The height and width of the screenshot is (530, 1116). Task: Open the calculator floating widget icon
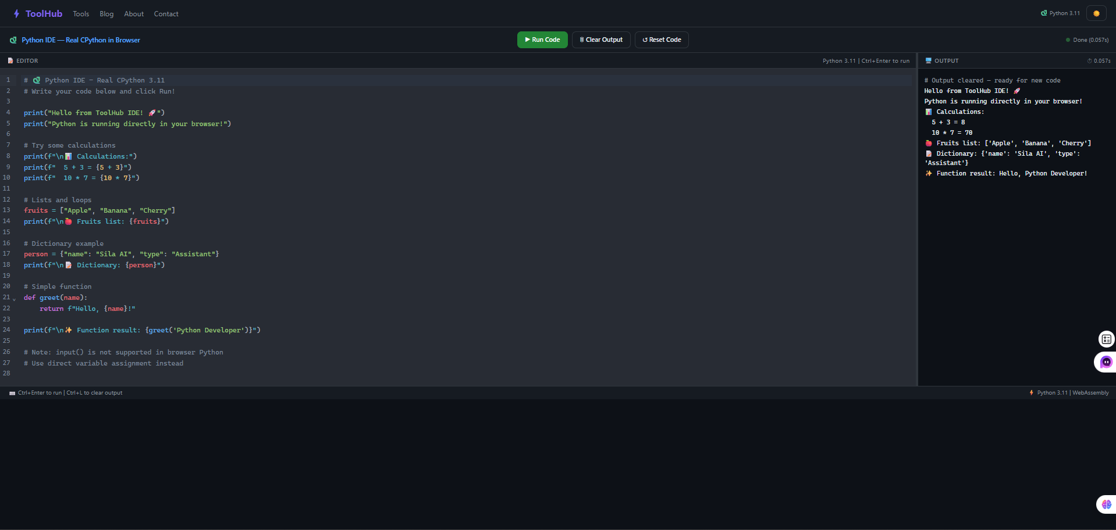click(x=1107, y=339)
